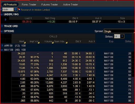Click the red-yellow icon beside Research In Motion
The image size is (135, 104).
[19, 9]
